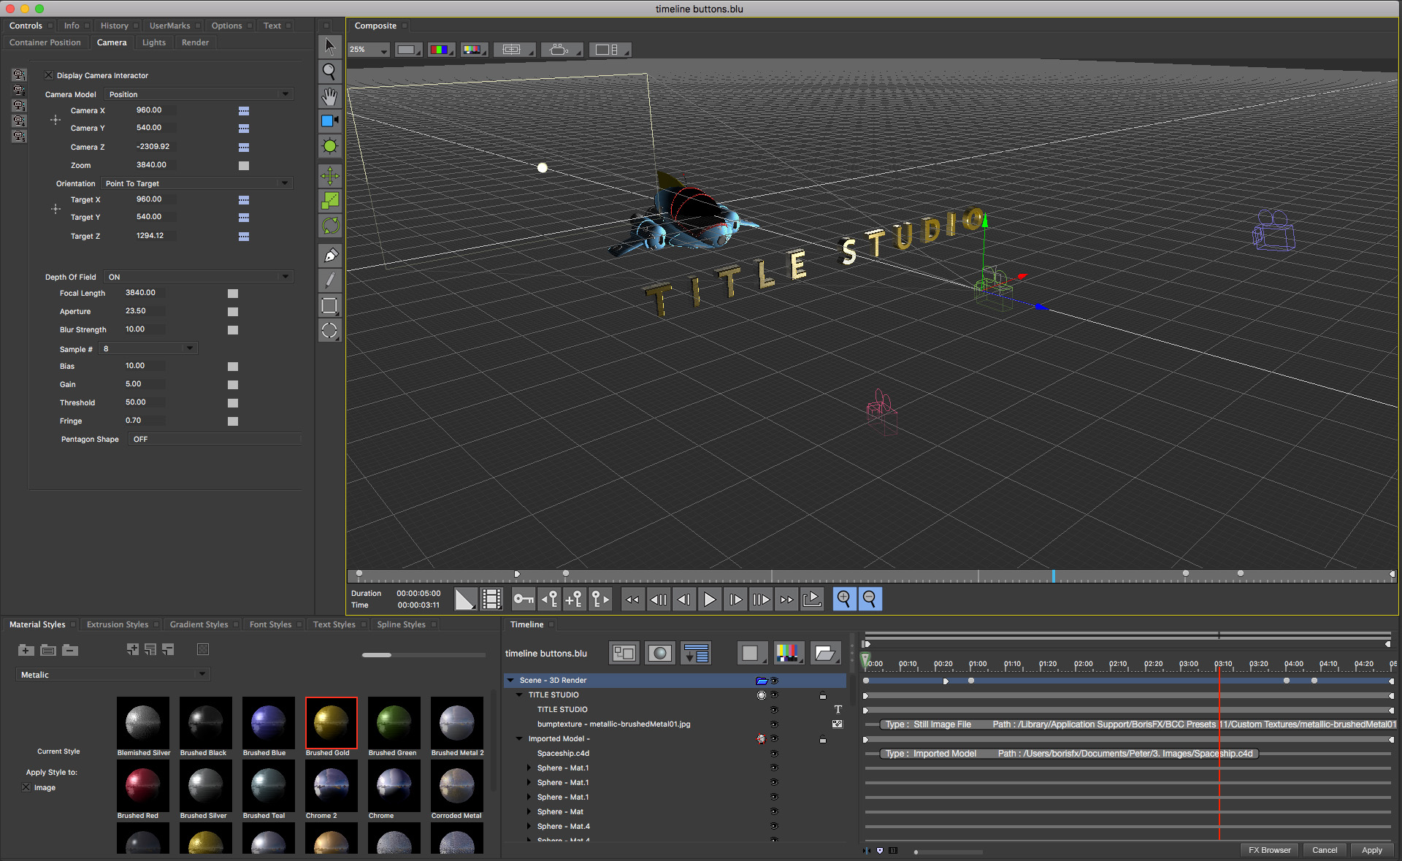Image resolution: width=1402 pixels, height=861 pixels.
Task: Open the Depth Of Field dropdown
Action: (199, 277)
